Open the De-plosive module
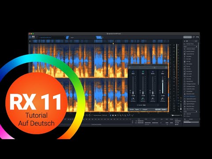The width and height of the screenshot is (212, 159). [191, 72]
